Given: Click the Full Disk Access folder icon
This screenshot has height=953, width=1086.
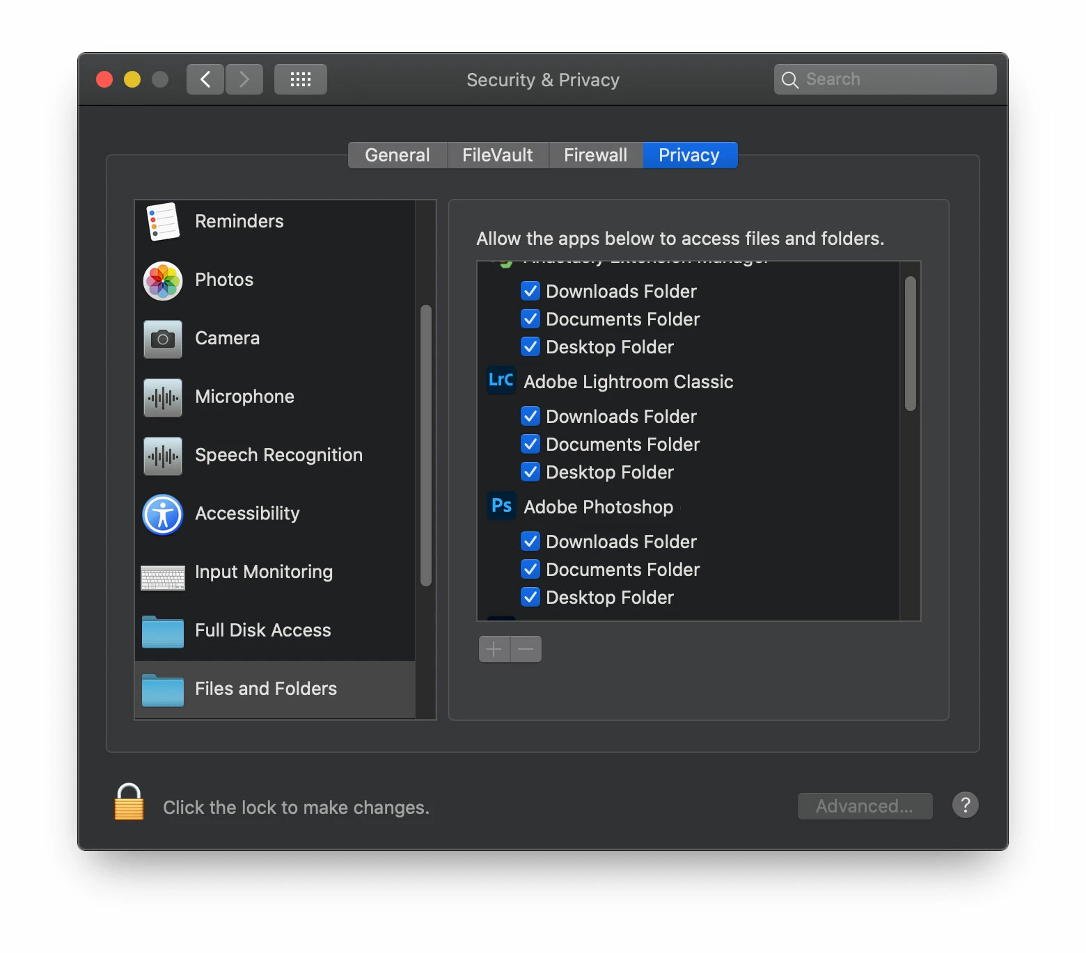Looking at the screenshot, I should pos(163,632).
